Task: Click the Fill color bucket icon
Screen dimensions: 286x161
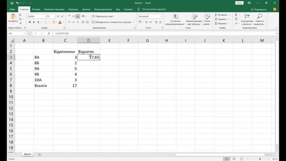Action: (x=54, y=22)
